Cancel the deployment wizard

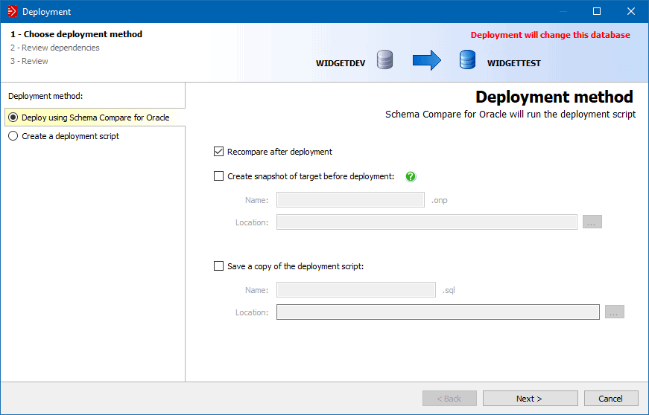(611, 399)
